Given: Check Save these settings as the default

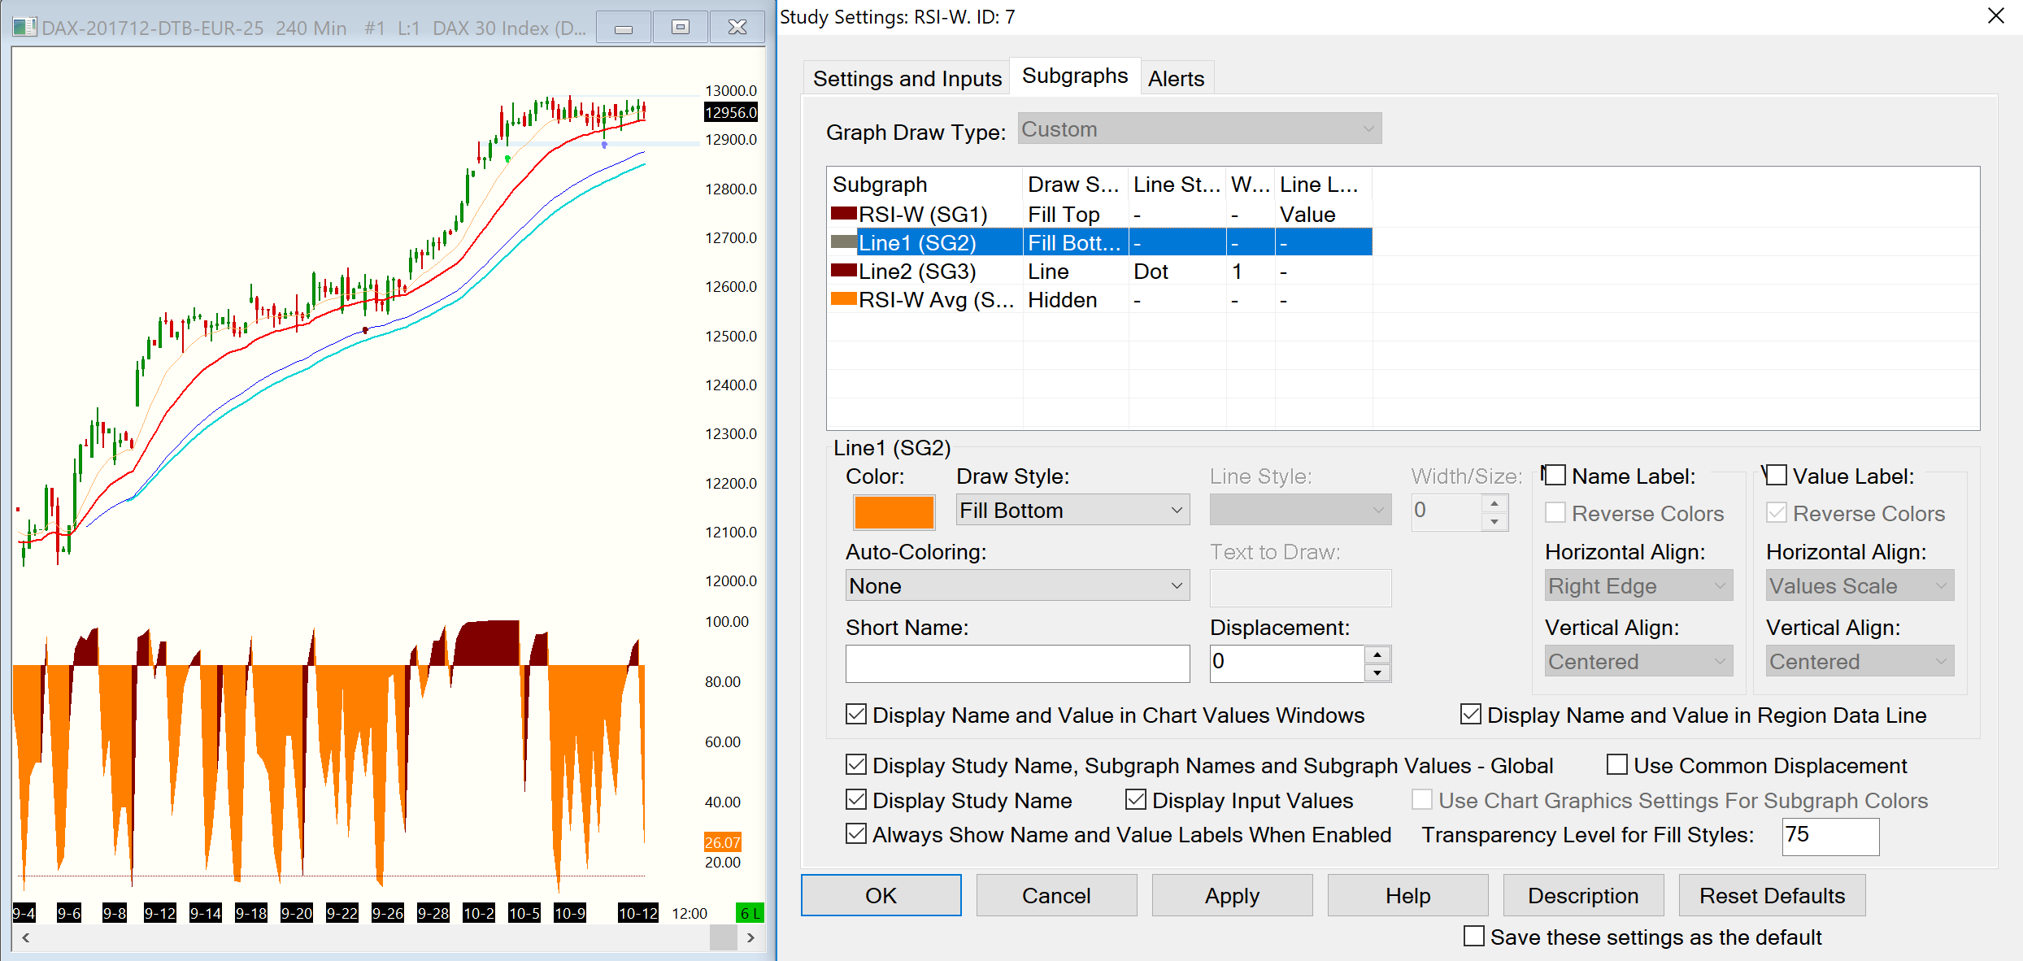Looking at the screenshot, I should [1474, 937].
